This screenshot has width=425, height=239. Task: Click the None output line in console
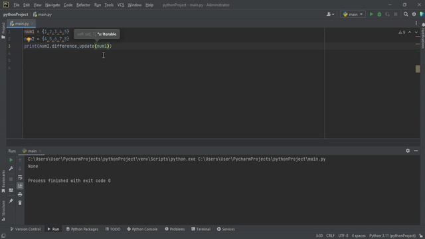[x=33, y=167]
